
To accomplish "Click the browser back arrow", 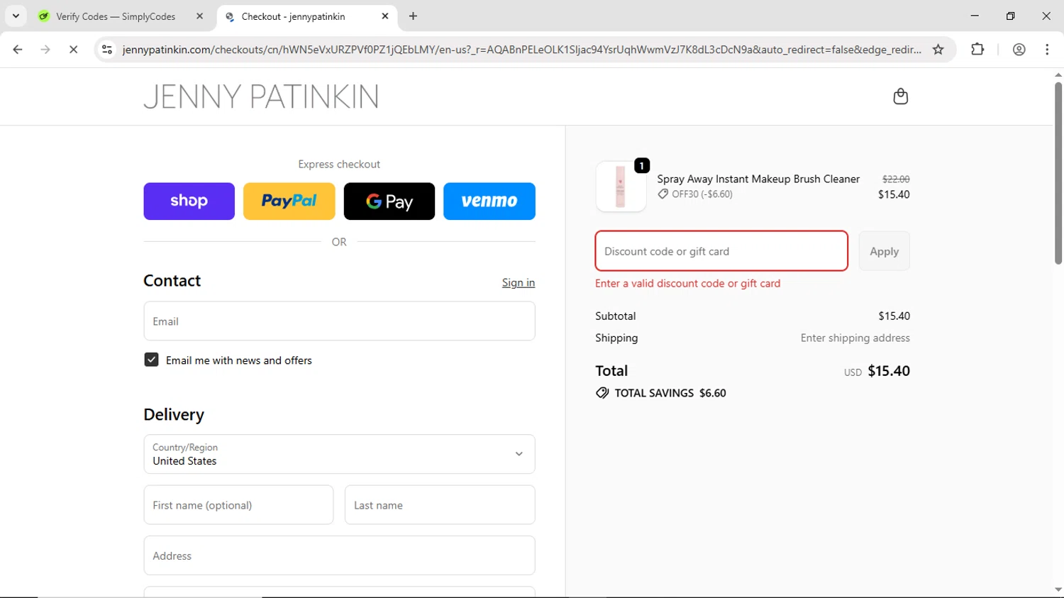I will tap(18, 50).
